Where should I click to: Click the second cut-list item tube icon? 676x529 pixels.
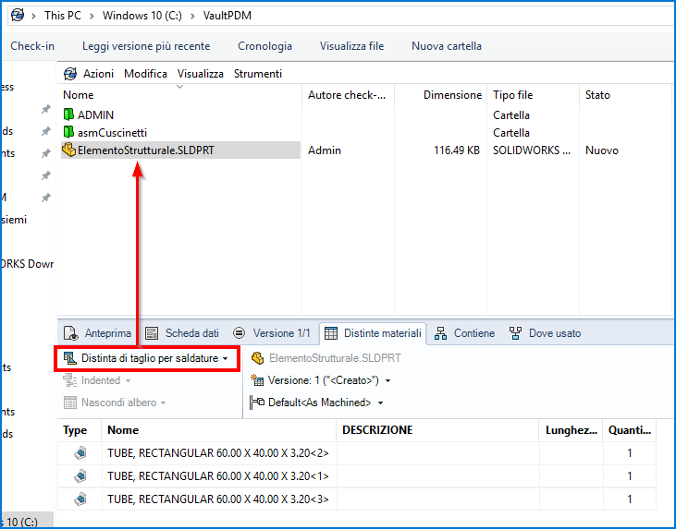click(x=80, y=476)
